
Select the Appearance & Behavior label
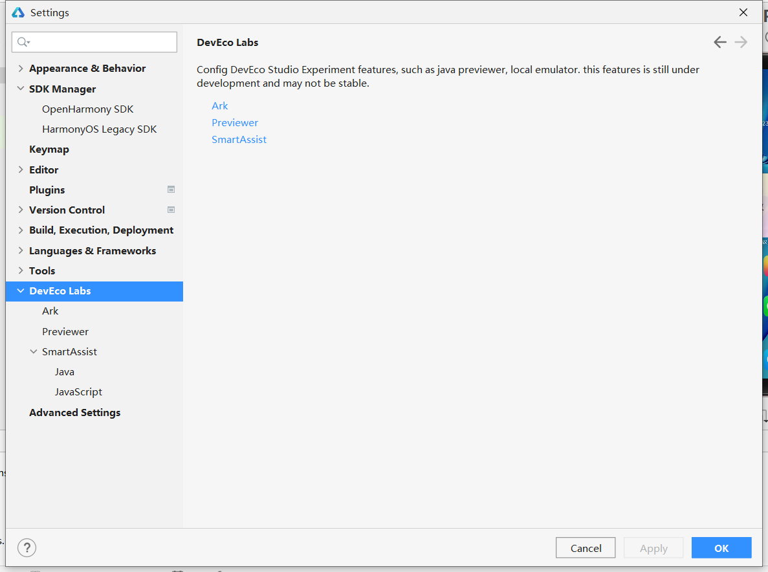pos(87,69)
